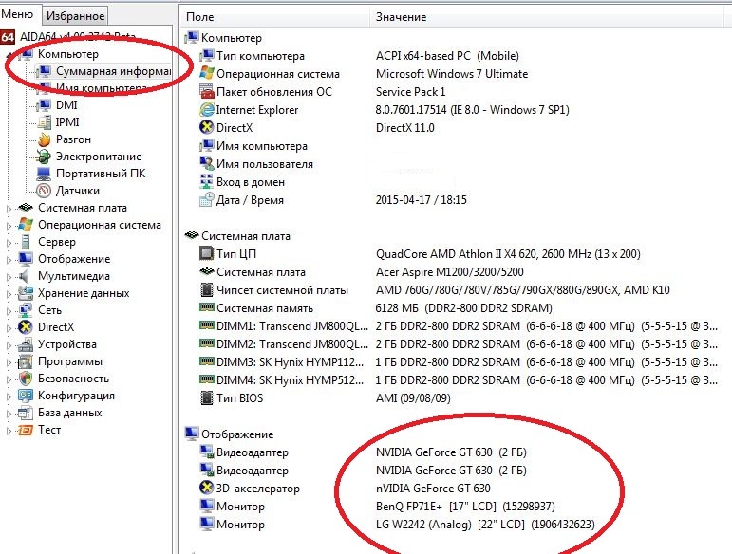The image size is (732, 554).
Task: Expand the Отображение tree node
Action: [9, 260]
